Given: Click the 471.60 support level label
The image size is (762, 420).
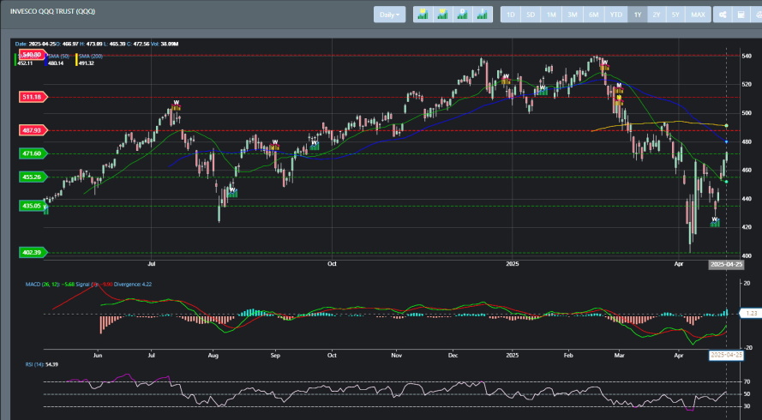Looking at the screenshot, I should (x=33, y=153).
